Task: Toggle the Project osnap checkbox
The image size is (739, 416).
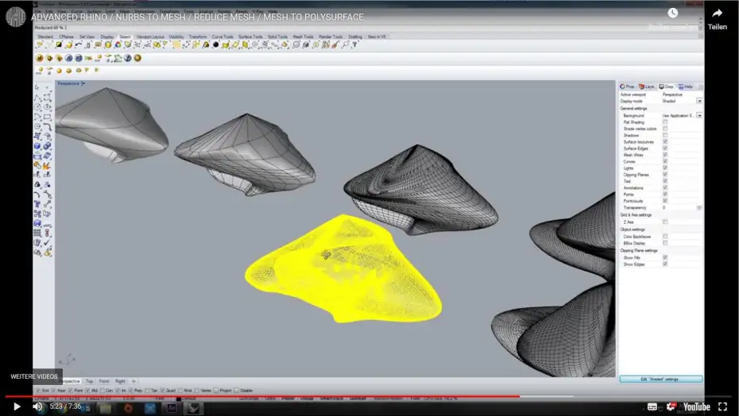Action: pos(216,391)
